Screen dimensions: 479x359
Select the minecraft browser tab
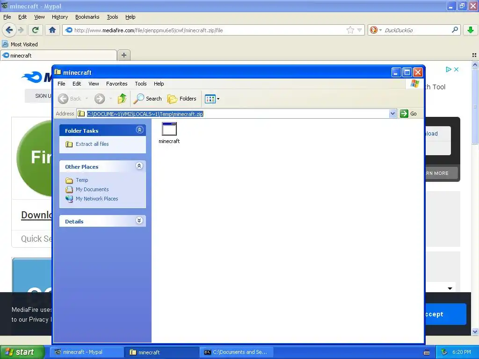58,55
